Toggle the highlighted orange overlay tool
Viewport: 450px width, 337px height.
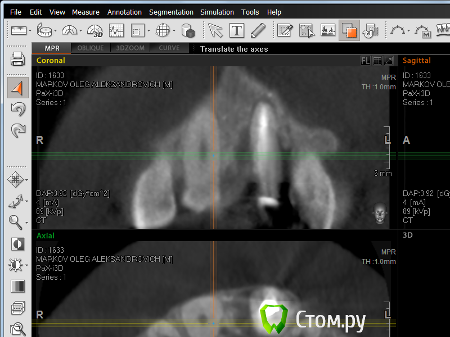coord(349,30)
